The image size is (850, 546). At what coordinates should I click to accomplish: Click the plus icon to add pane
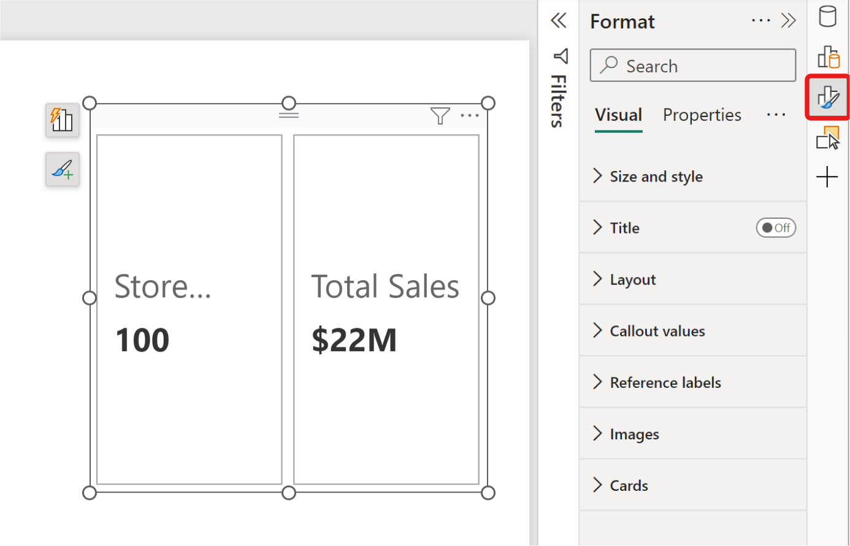pos(827,177)
